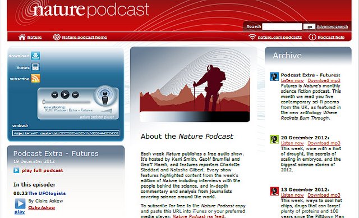Click the go search button

click(x=309, y=27)
